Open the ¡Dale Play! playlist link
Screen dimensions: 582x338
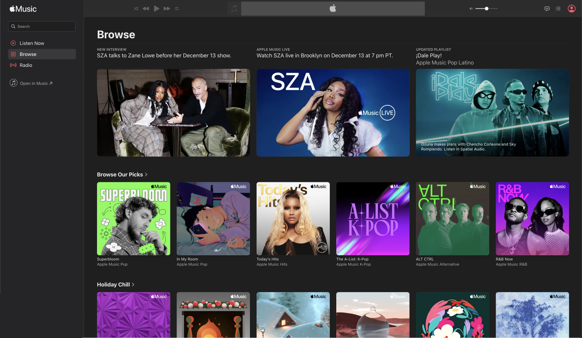pyautogui.click(x=429, y=56)
